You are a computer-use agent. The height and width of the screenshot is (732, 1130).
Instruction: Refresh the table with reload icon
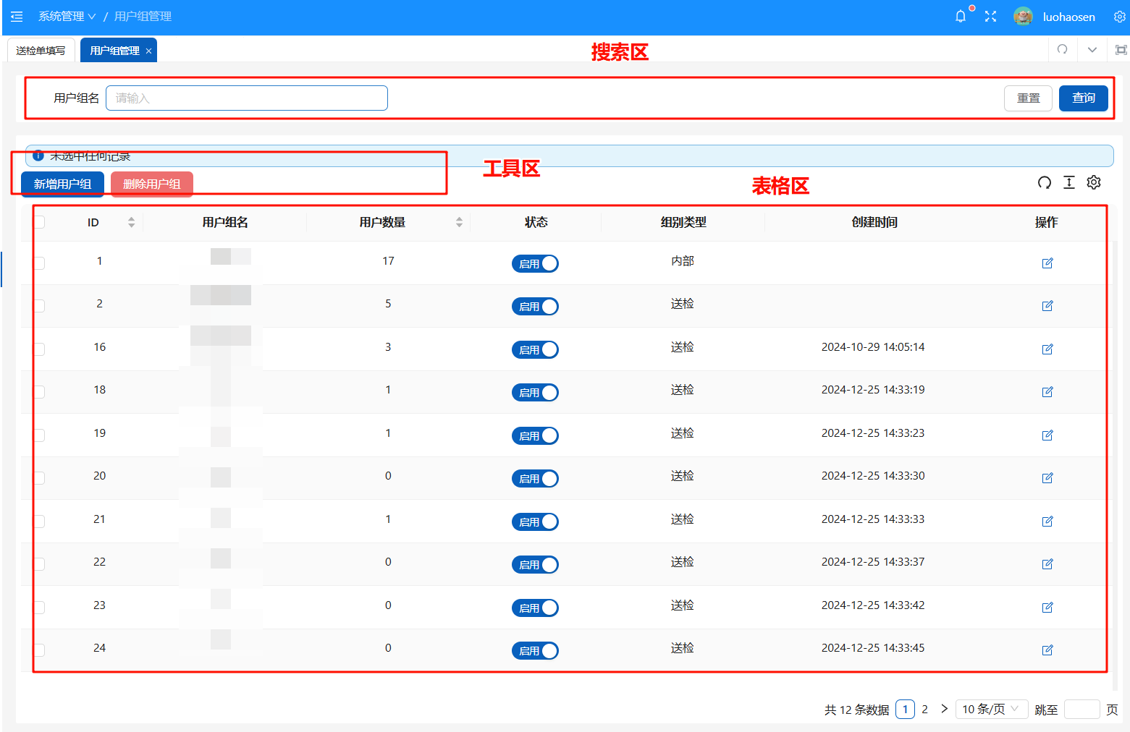[1044, 182]
